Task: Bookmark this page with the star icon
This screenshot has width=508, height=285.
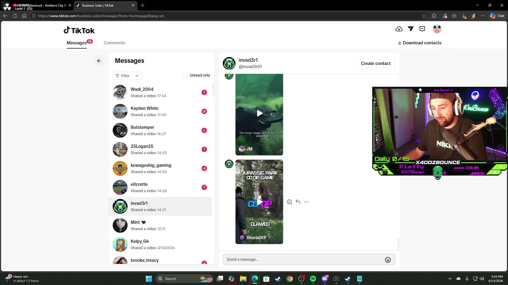Action: tap(424, 16)
